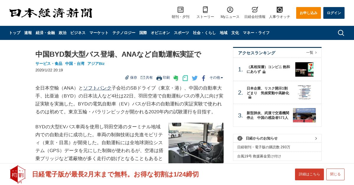Follow the ソフトバンク link in article
The height and width of the screenshot is (185, 354).
(x=97, y=88)
